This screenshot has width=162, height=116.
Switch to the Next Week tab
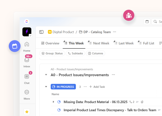pos(98,43)
